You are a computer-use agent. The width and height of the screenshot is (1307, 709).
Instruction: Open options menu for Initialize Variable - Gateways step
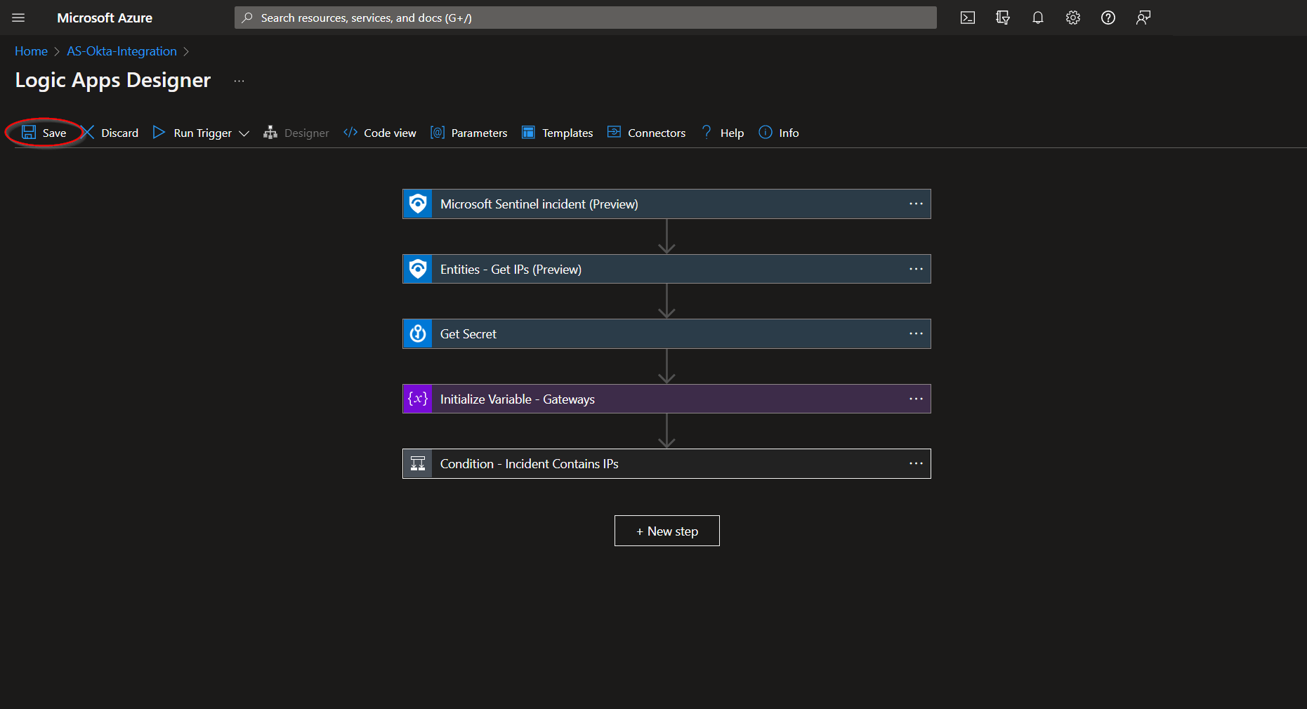coord(916,399)
